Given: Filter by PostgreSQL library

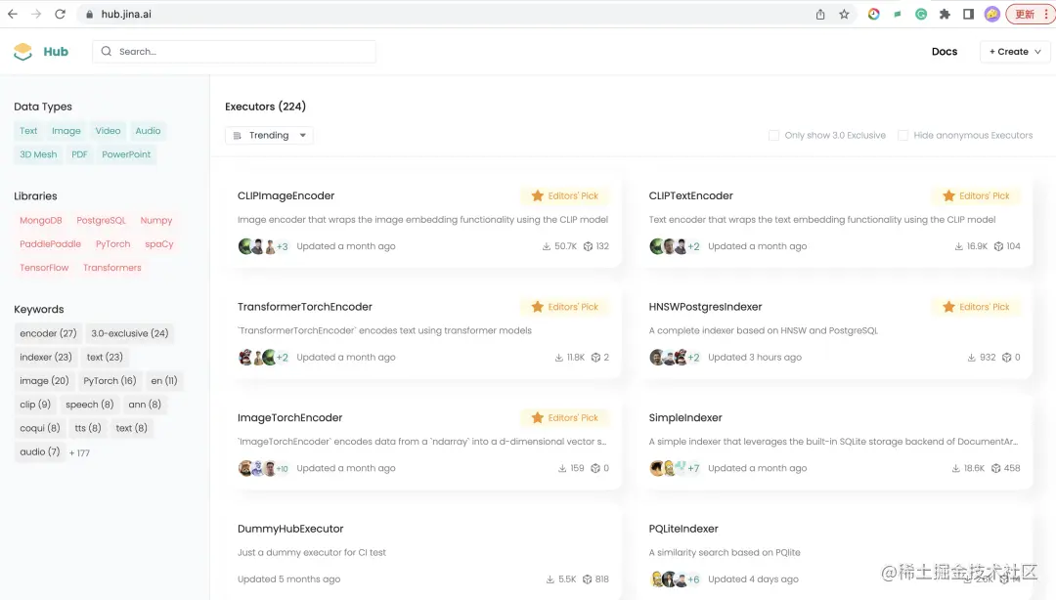Looking at the screenshot, I should 101,221.
